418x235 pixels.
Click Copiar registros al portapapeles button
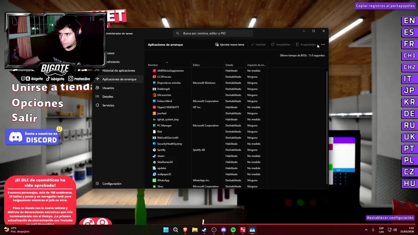point(385,6)
